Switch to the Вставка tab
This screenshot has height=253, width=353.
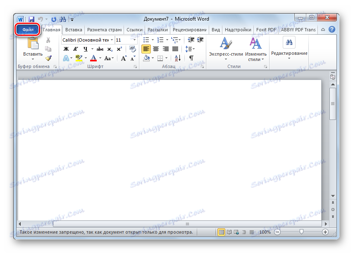pos(74,30)
